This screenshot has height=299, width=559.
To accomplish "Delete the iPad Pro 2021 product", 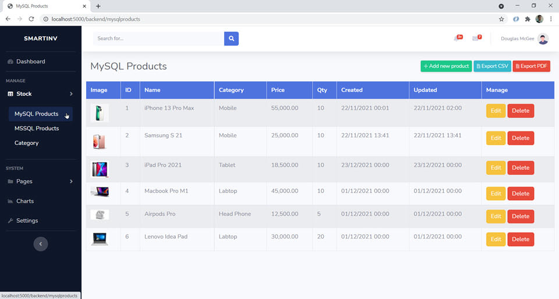I will [x=521, y=168].
